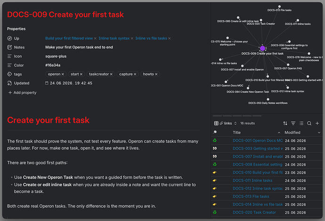This screenshot has width=325, height=221.
Task: Click the DOCS-013 File tasks graph node
Action: (x=279, y=7)
